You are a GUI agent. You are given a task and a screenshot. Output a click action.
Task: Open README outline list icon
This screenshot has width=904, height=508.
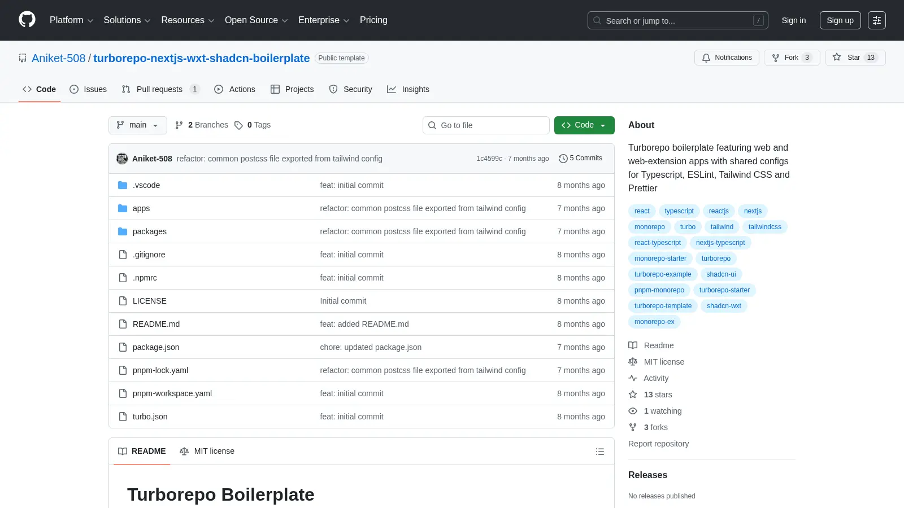(600, 452)
